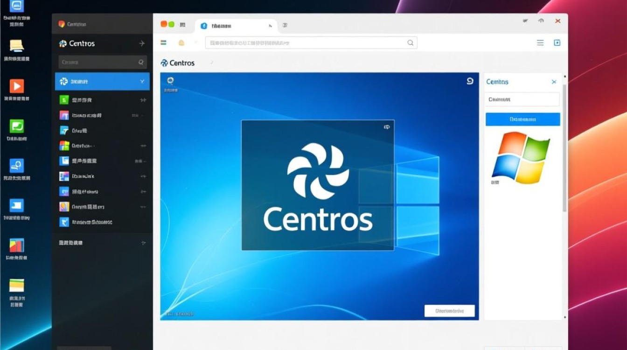Click the yellow bell-shaped toolbar icon
Viewport: 627px width, 350px height.
(181, 43)
